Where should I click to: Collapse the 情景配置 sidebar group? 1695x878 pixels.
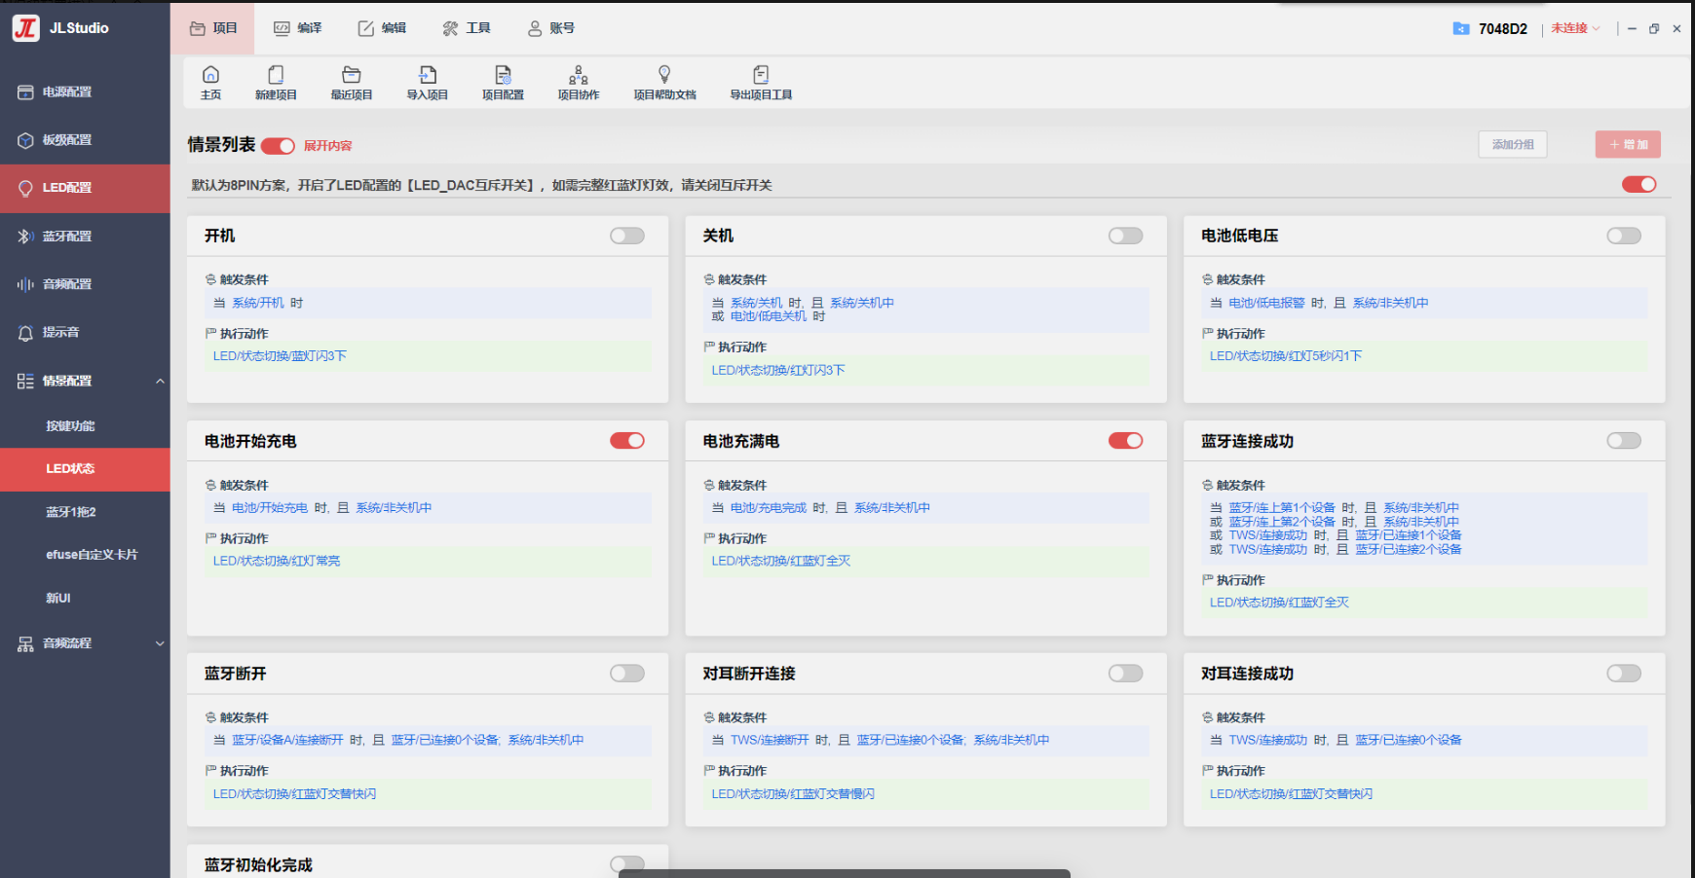click(x=160, y=381)
